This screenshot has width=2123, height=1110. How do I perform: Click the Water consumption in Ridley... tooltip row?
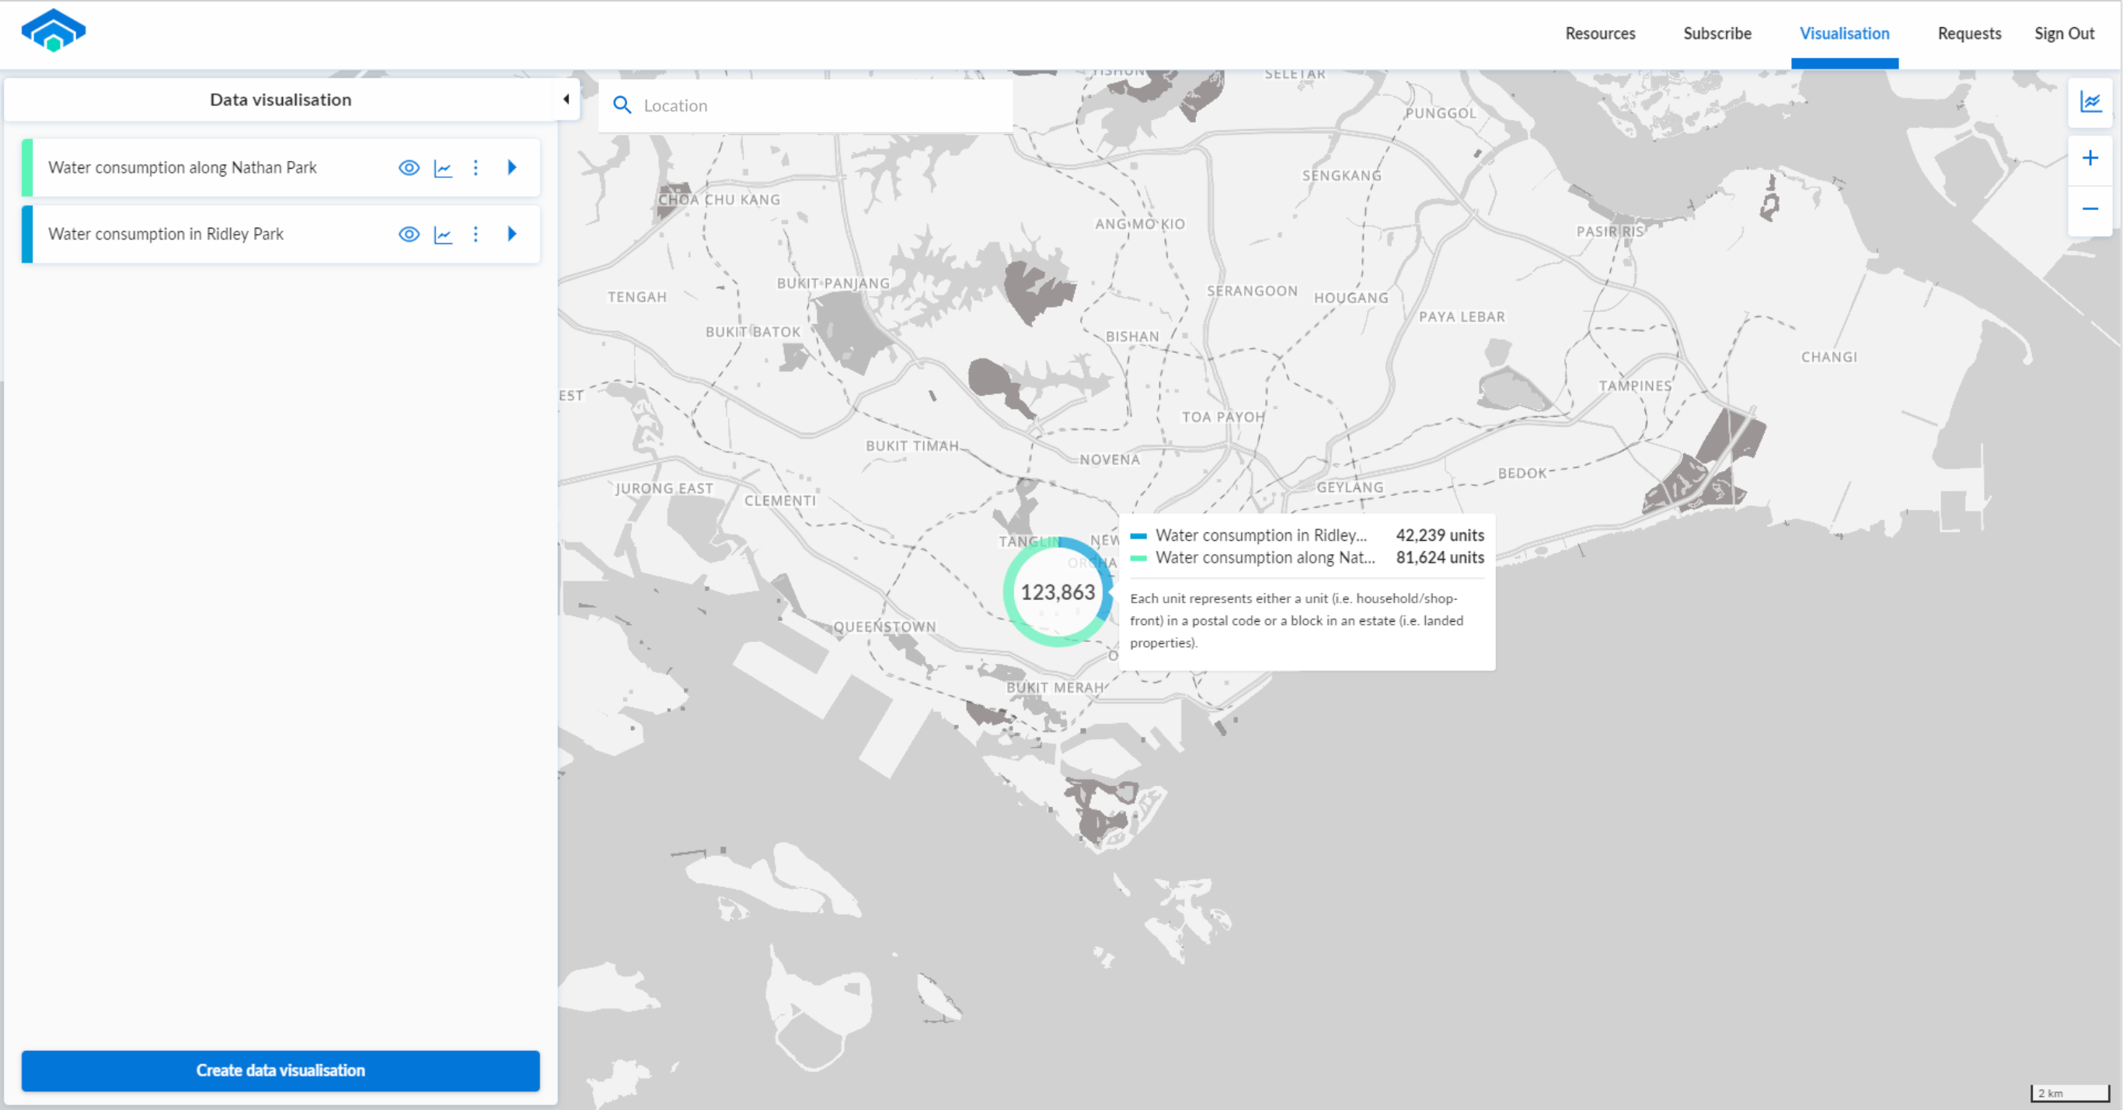click(x=1307, y=536)
